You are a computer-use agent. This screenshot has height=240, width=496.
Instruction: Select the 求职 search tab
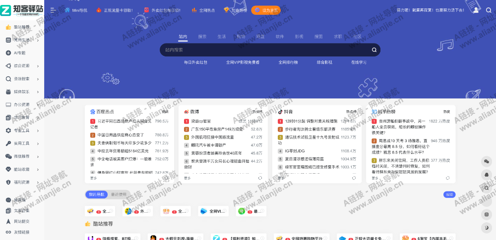point(338,37)
